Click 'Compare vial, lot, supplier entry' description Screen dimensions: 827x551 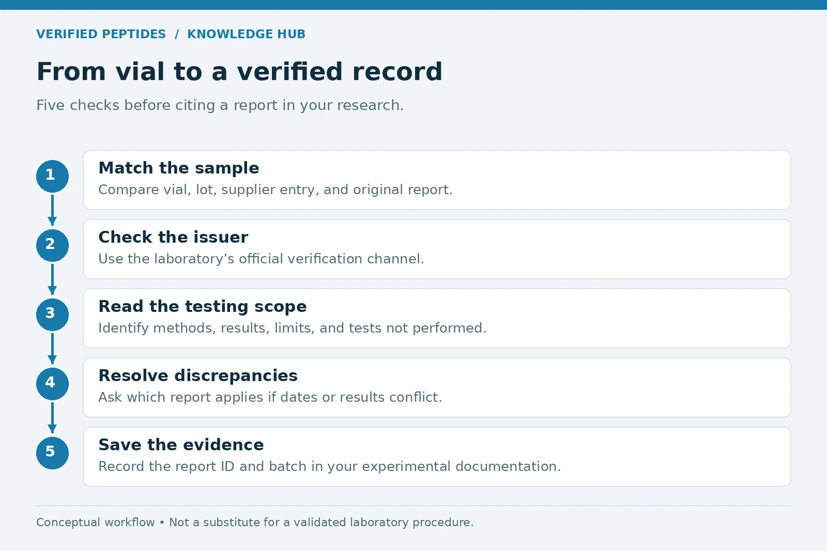[275, 190]
